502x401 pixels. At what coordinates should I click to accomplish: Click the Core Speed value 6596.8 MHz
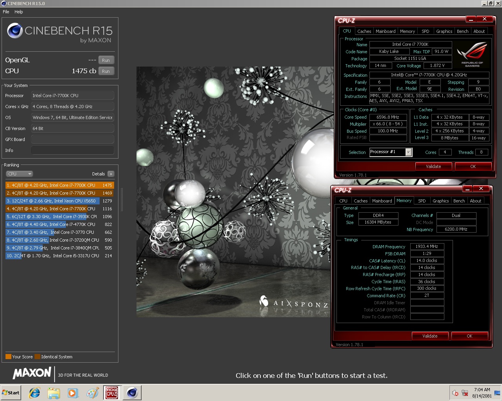[387, 117]
